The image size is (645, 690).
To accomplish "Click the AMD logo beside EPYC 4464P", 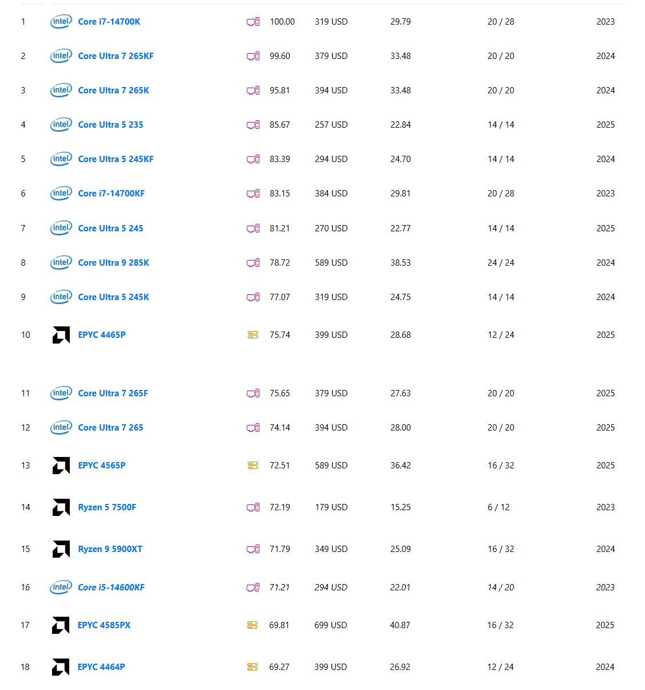I will 61,667.
